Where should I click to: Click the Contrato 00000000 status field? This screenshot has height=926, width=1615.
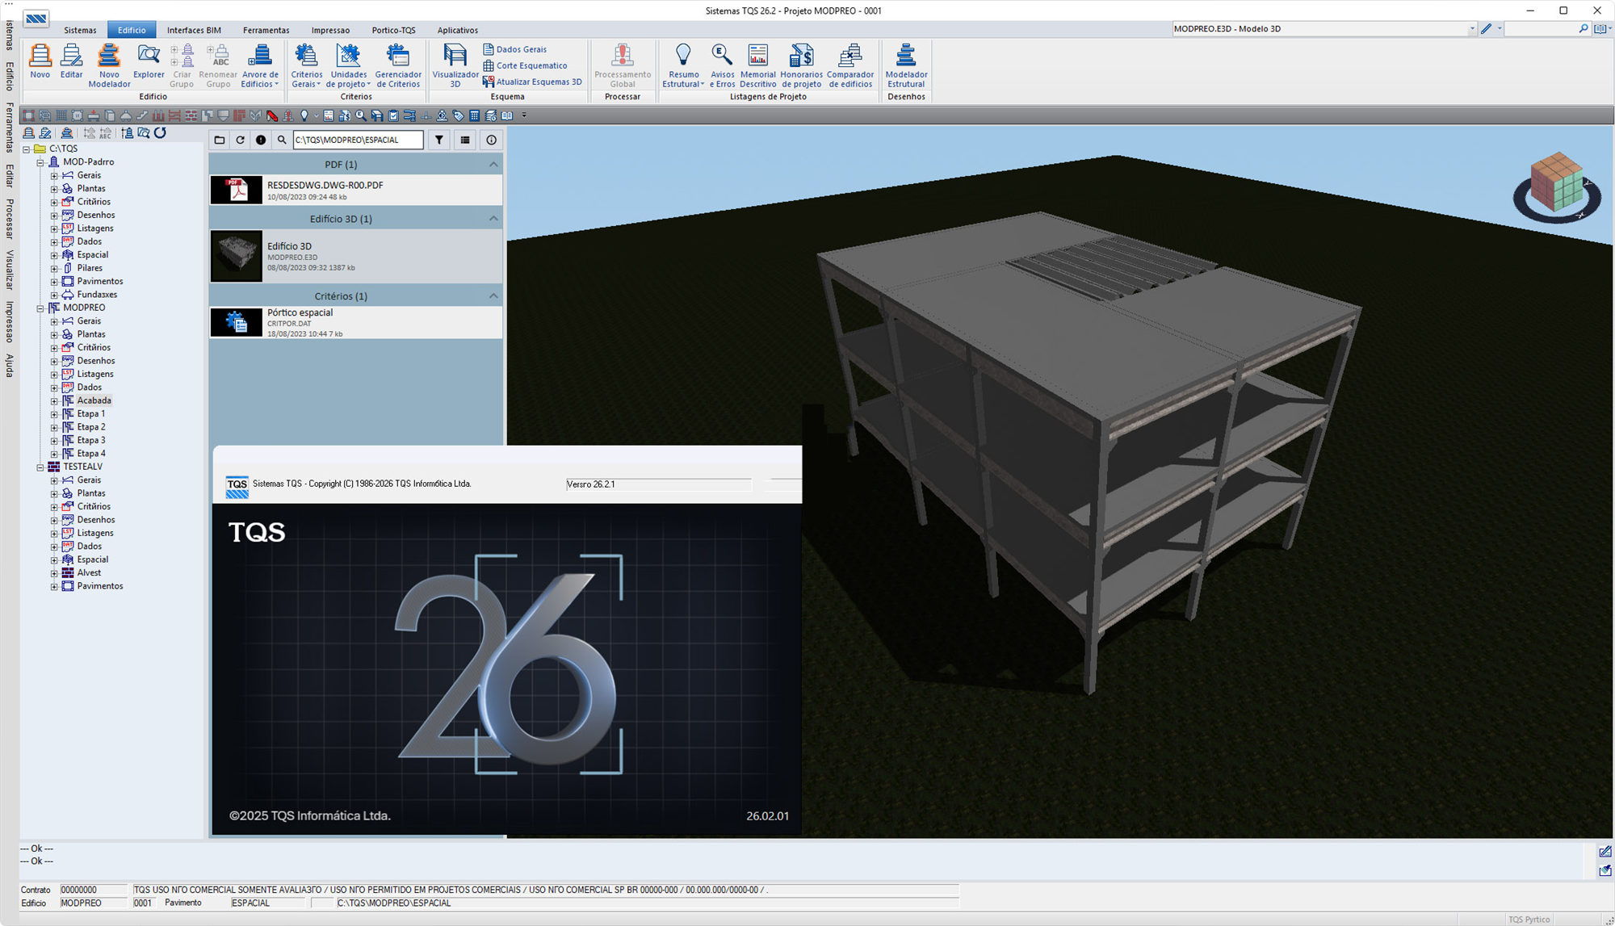[x=94, y=890]
